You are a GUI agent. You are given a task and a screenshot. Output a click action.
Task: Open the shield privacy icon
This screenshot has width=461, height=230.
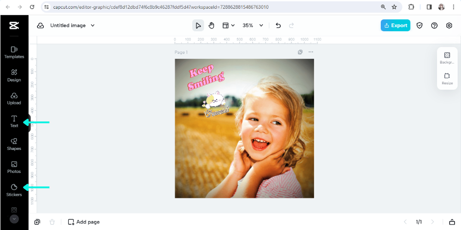[420, 25]
